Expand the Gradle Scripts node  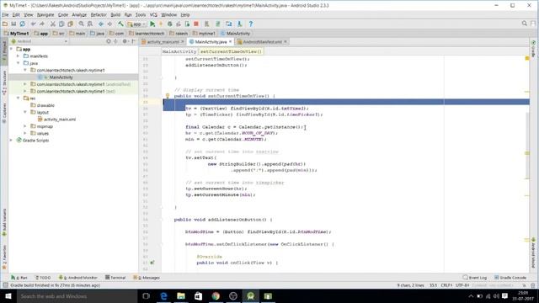tap(11, 141)
